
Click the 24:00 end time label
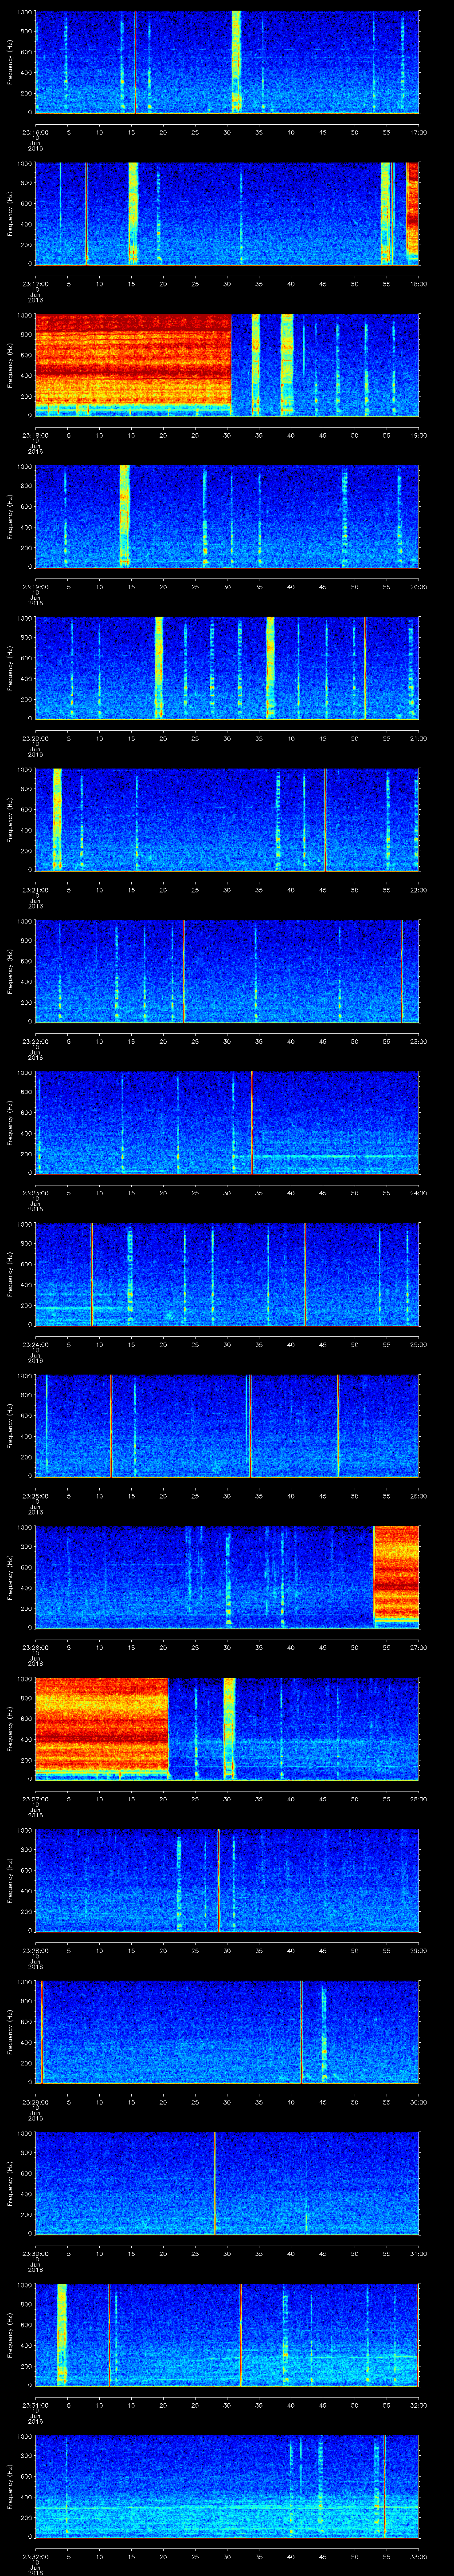(x=418, y=1193)
